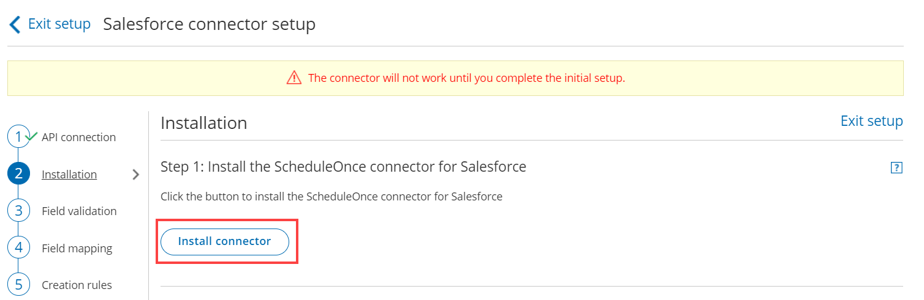The image size is (924, 300).
Task: Click the chevron arrow next to Installation
Action: coord(136,175)
